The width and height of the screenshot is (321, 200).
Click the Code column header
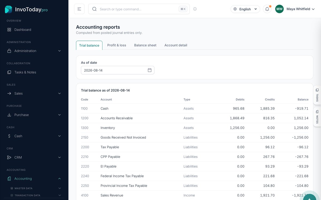[x=85, y=99]
